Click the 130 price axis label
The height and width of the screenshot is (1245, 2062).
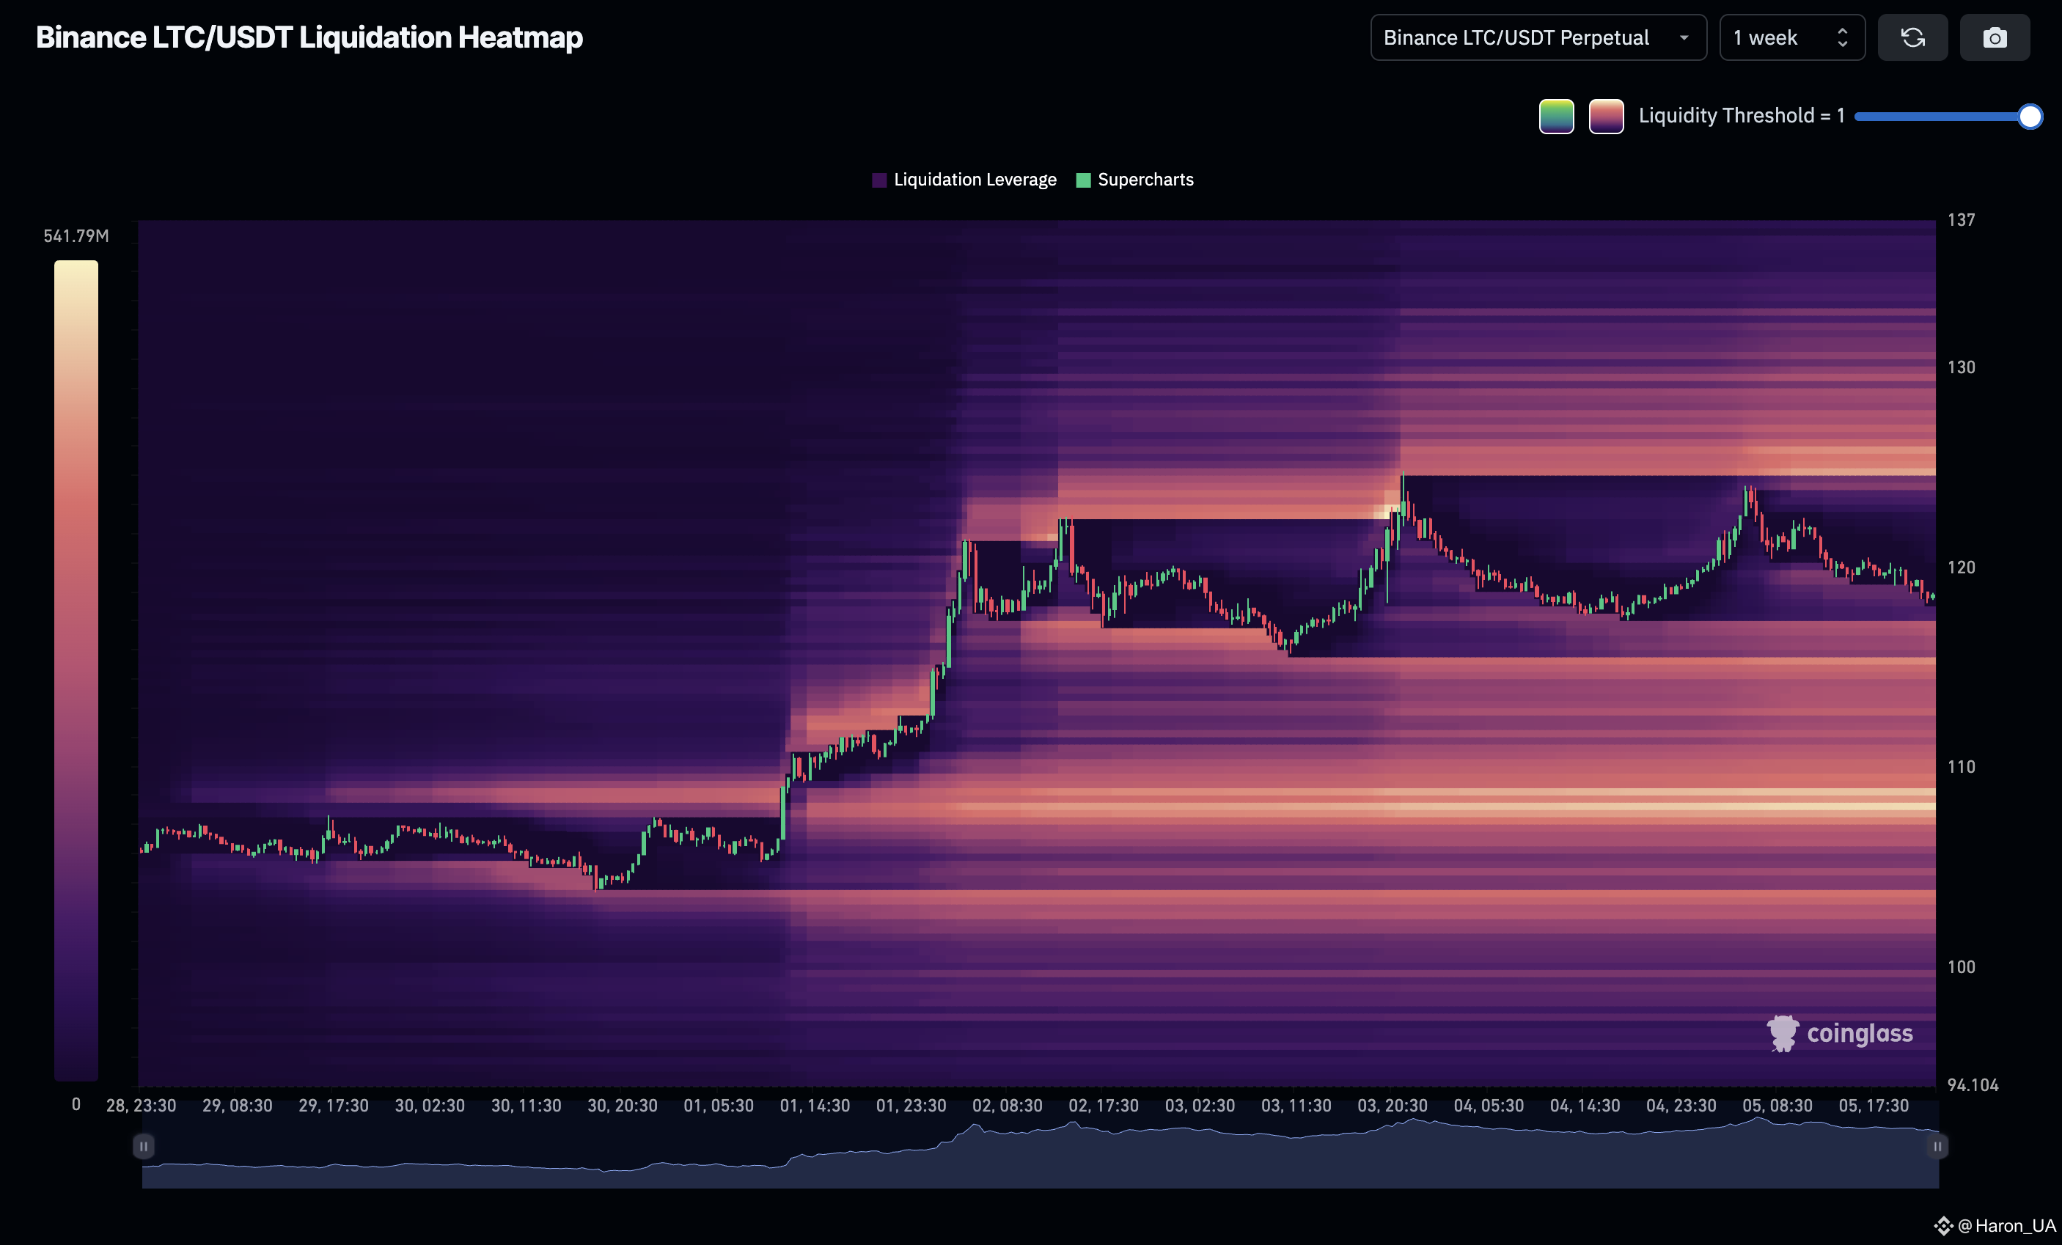tap(1962, 367)
